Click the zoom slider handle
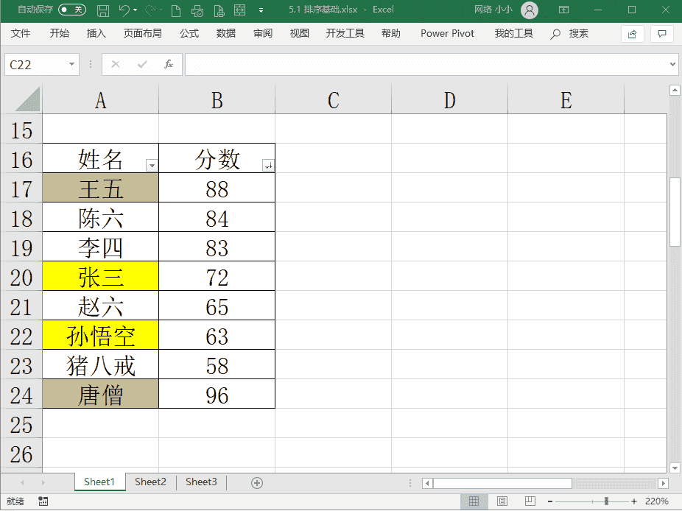This screenshot has width=682, height=511. (606, 501)
